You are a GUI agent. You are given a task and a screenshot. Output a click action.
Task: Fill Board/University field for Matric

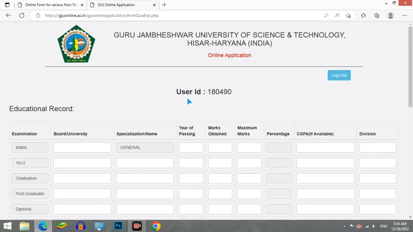coord(82,147)
